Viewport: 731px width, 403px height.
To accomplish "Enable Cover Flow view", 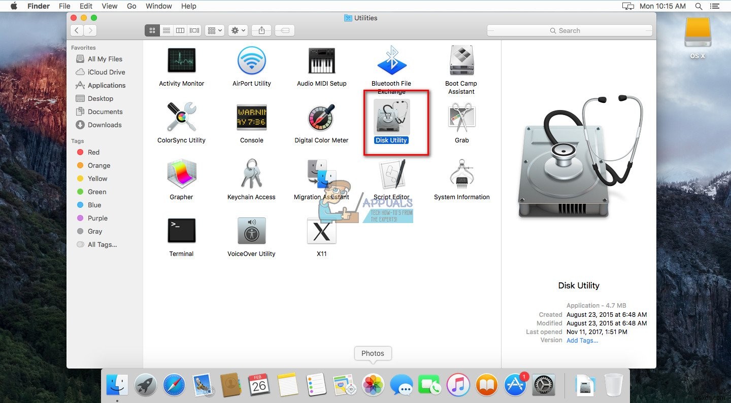I will pyautogui.click(x=194, y=30).
